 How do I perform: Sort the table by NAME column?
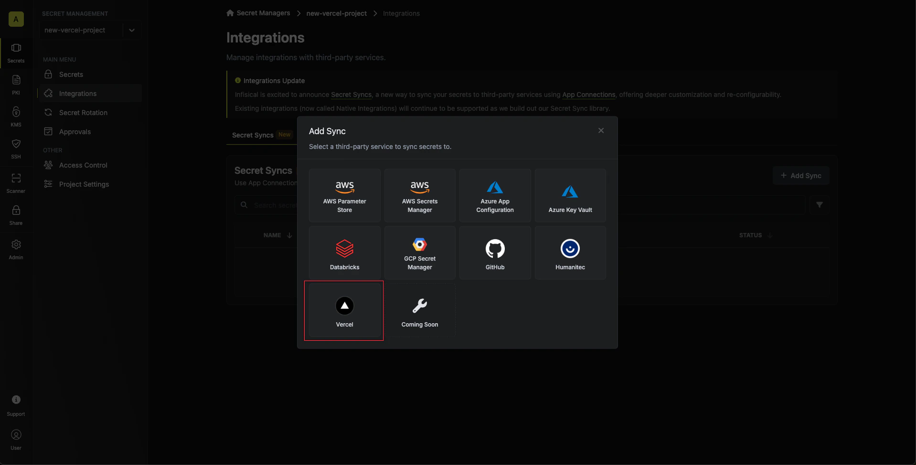(x=277, y=235)
